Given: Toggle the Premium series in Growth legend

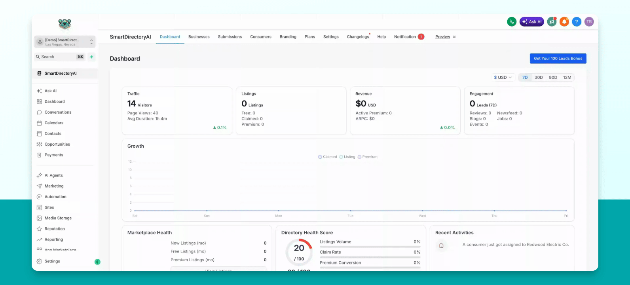Looking at the screenshot, I should pos(368,157).
